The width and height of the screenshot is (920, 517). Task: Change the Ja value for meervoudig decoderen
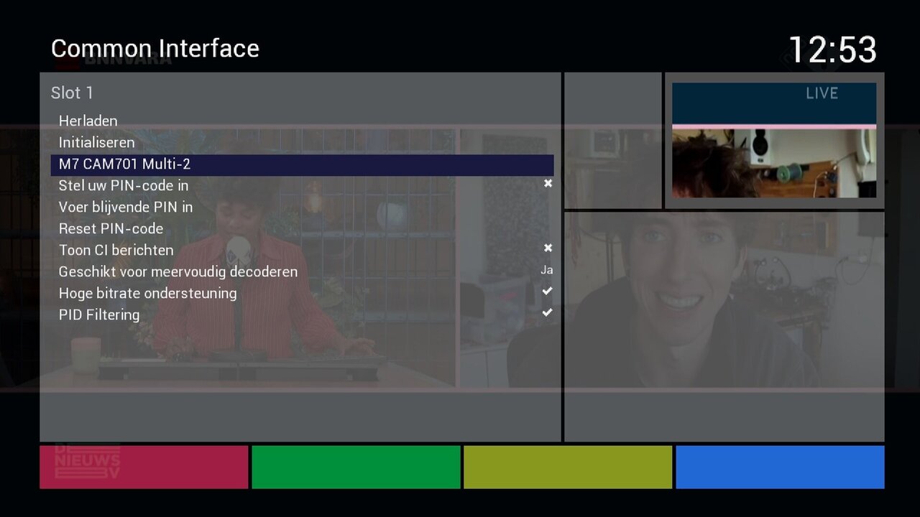click(x=546, y=270)
